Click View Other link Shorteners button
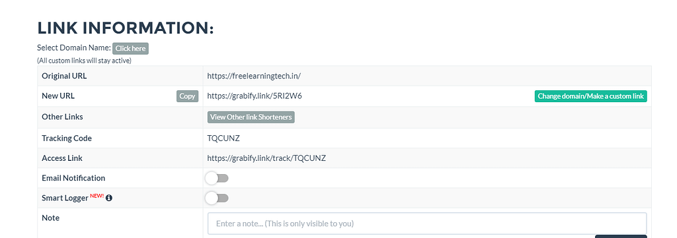 coord(251,117)
